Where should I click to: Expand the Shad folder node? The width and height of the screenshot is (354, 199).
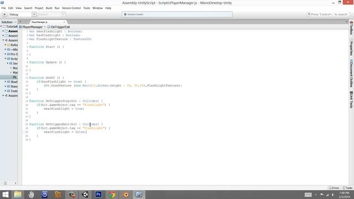[6, 82]
